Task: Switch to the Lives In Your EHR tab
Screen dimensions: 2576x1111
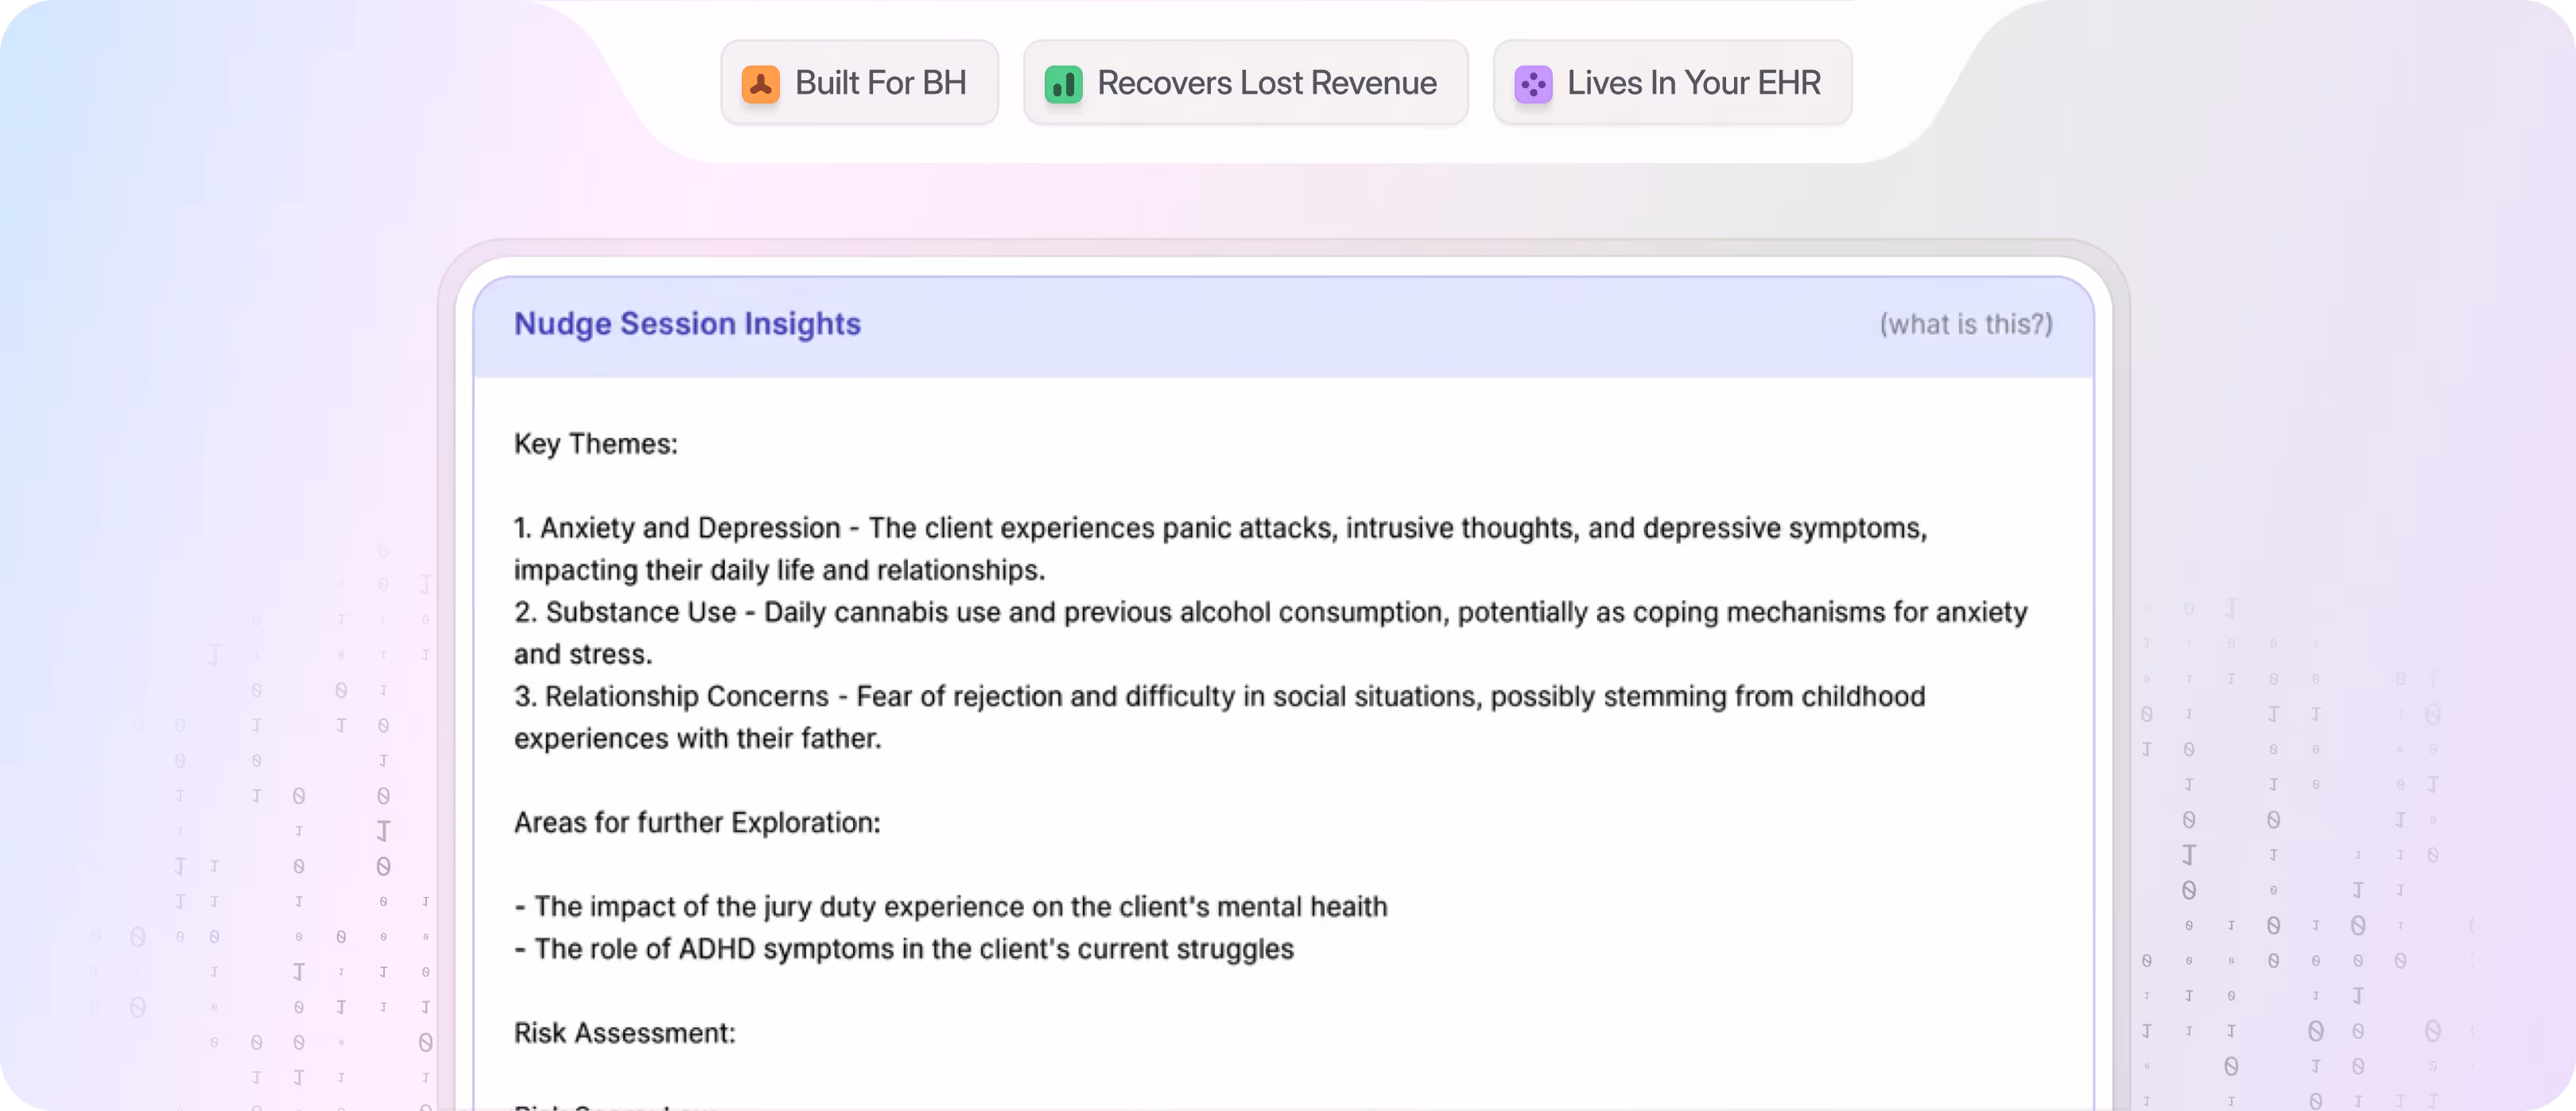Action: point(1673,83)
